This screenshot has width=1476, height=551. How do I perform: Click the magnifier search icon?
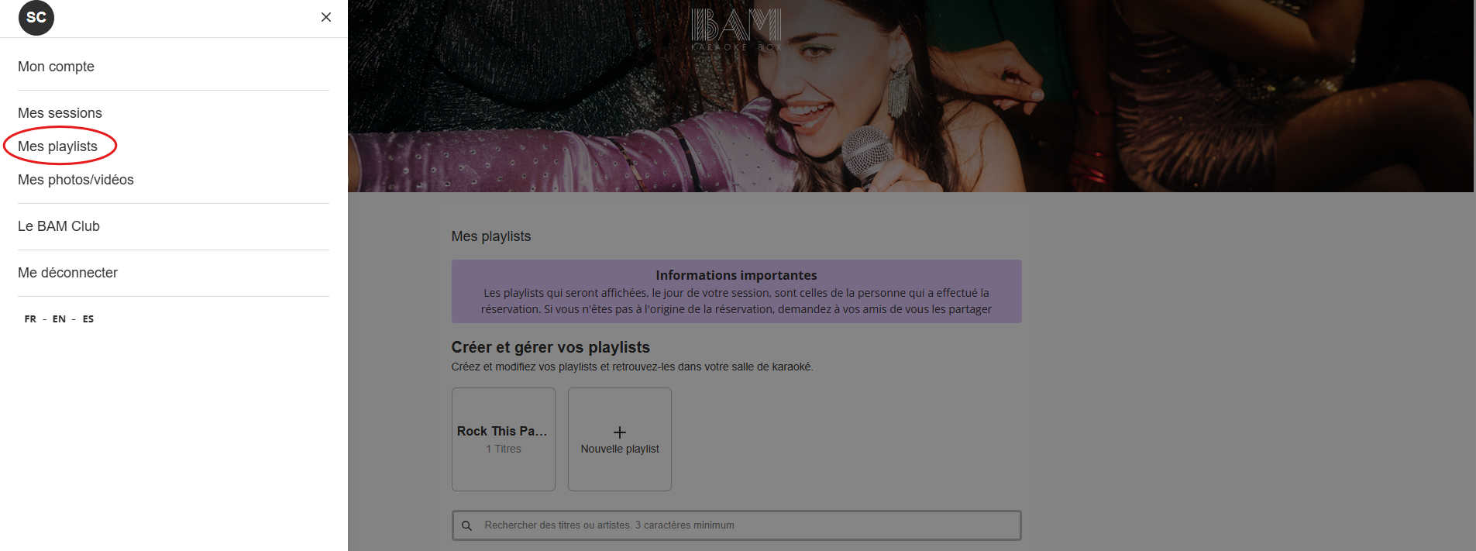466,525
